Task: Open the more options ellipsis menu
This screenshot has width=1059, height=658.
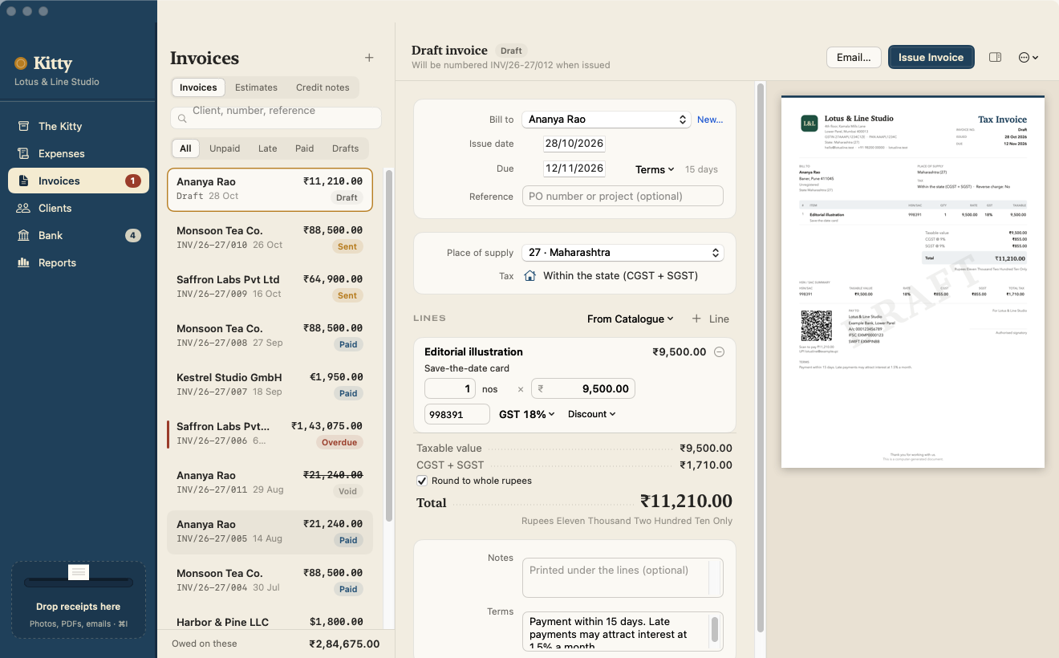Action: [1029, 57]
